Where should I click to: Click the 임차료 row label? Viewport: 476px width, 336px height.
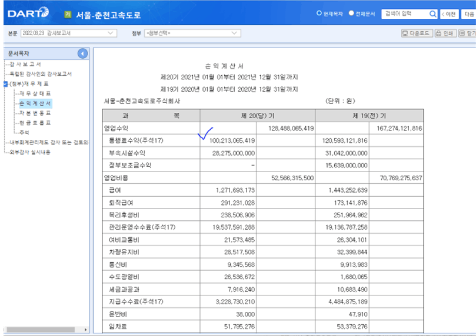(x=118, y=327)
